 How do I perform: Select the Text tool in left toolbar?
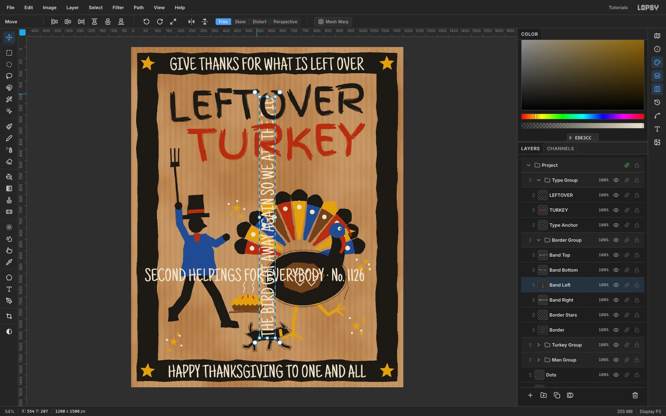tap(9, 289)
